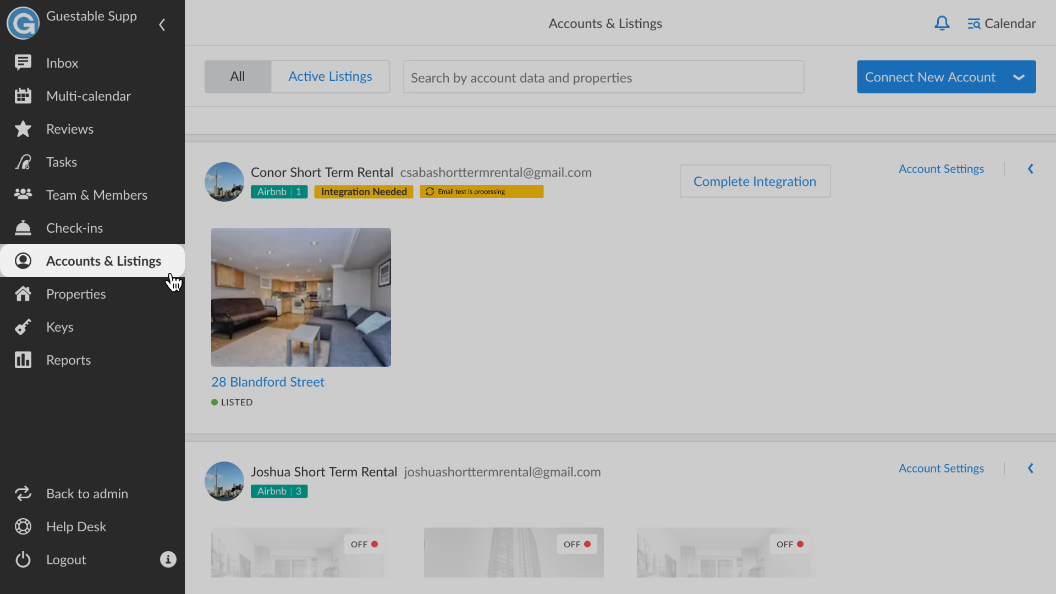1056x594 pixels.
Task: Focus the account and properties search field
Action: 603,78
